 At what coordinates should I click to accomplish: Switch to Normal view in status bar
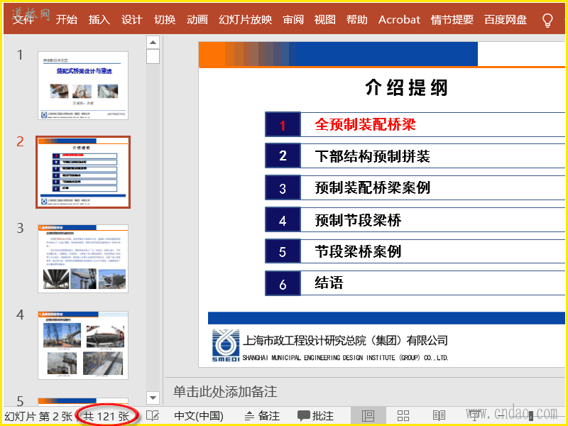[368, 416]
